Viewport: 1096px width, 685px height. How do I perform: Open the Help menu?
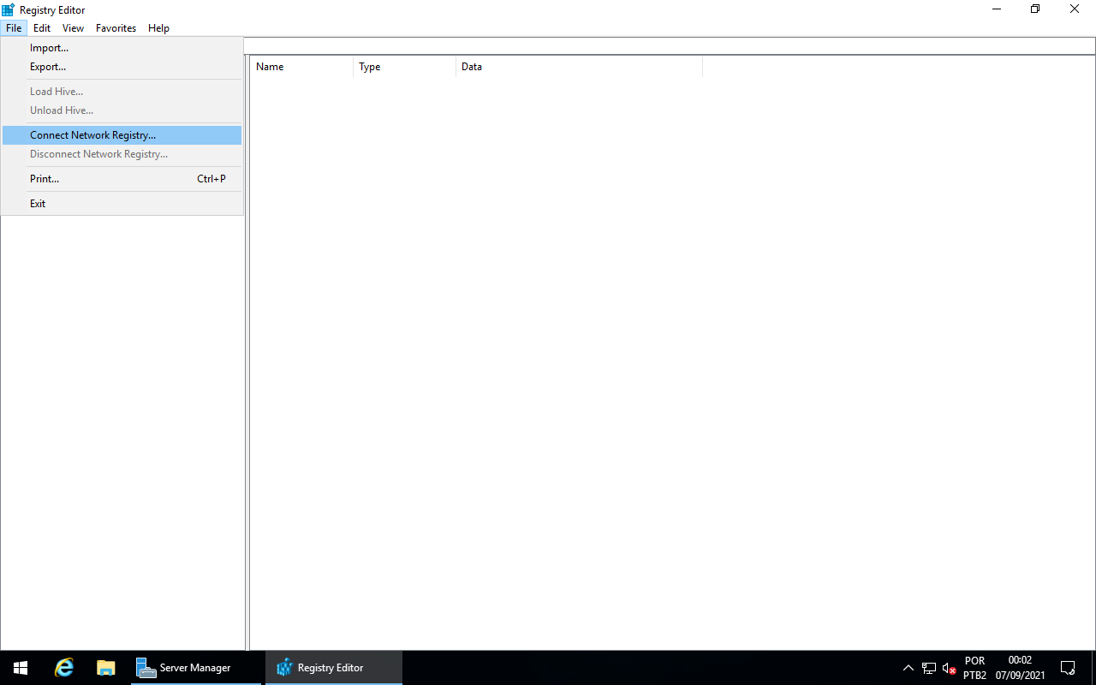[158, 27]
